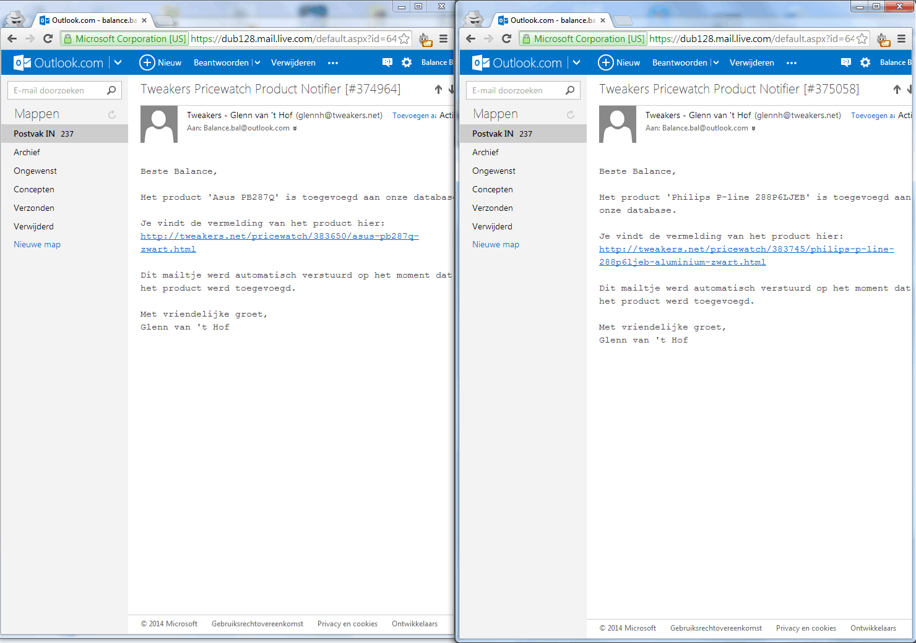The image size is (916, 643).
Task: Bookmark the page with the star in right window
Action: tap(862, 39)
